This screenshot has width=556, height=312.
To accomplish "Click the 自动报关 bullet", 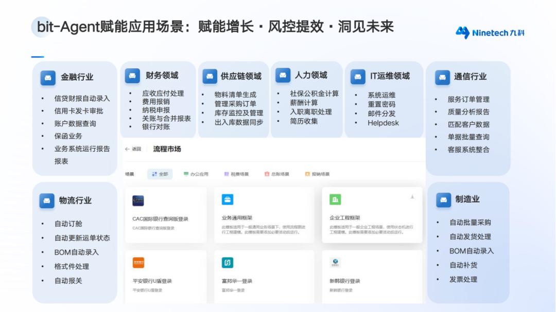I will (x=68, y=281).
